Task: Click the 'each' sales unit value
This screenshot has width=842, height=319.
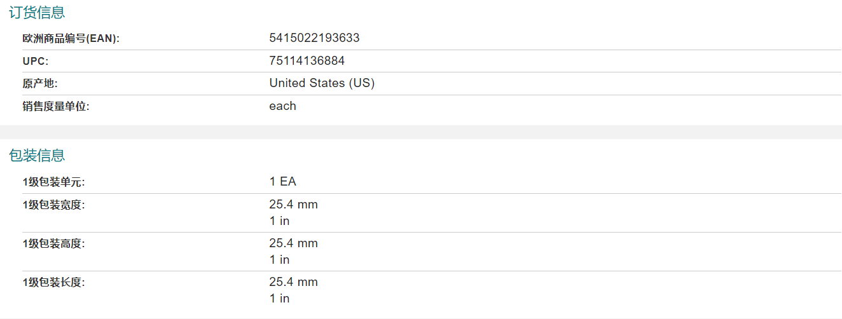Action: point(282,106)
